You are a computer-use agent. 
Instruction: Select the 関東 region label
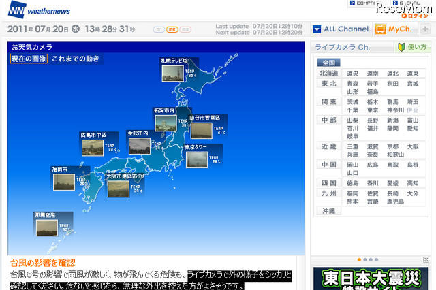[328, 102]
